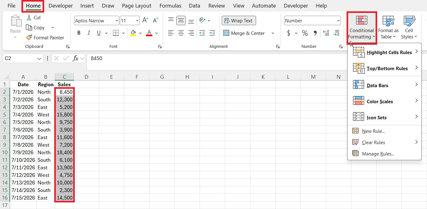
Task: Open Format as Table gallery
Action: coord(388,27)
